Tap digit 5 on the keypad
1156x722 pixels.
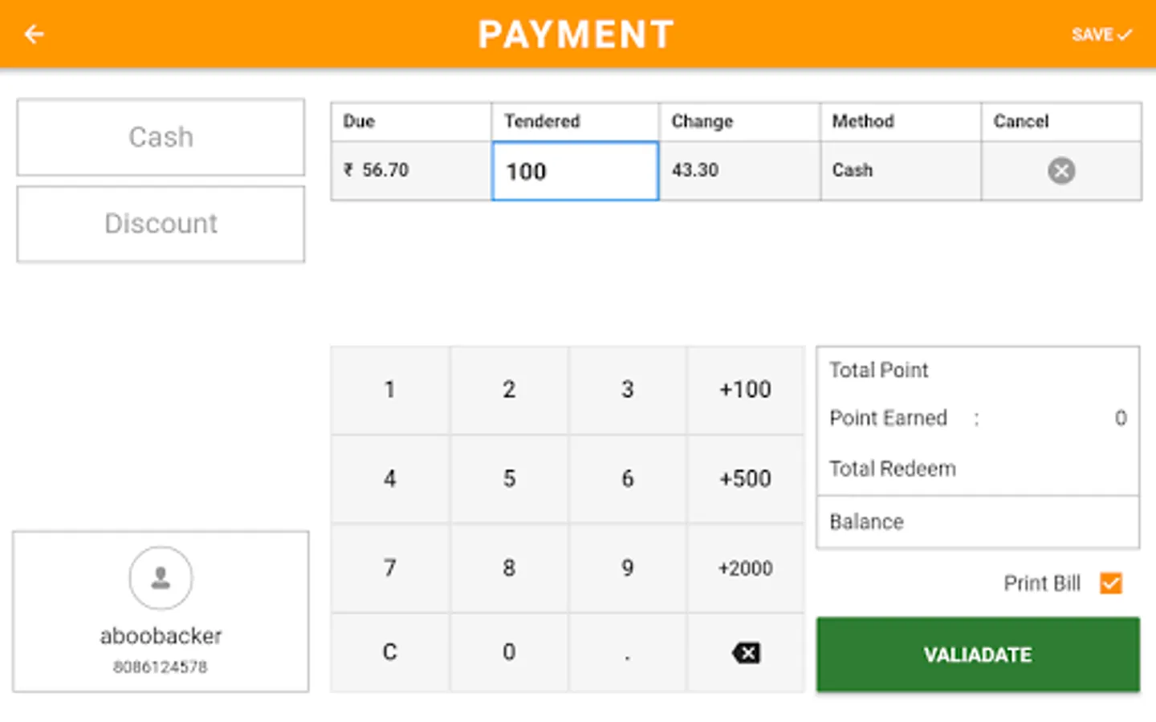click(x=509, y=479)
